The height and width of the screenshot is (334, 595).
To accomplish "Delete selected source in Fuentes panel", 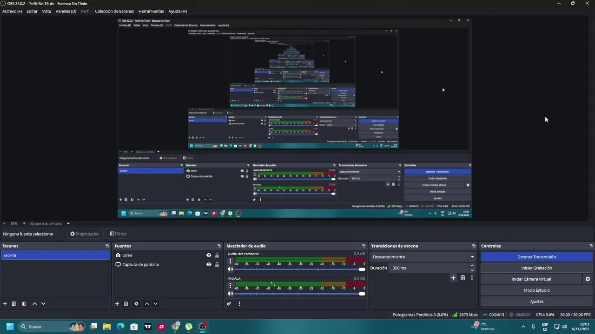I will [x=126, y=304].
